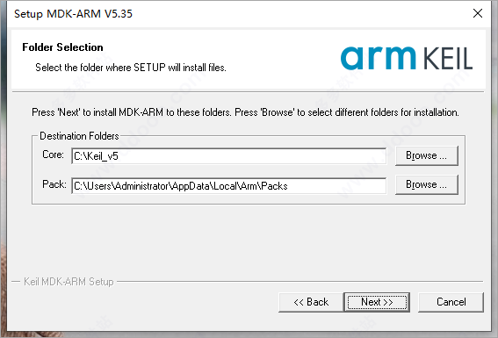Click the 'Select the folder where SETUP' subtitle
This screenshot has width=498, height=338.
pyautogui.click(x=131, y=68)
